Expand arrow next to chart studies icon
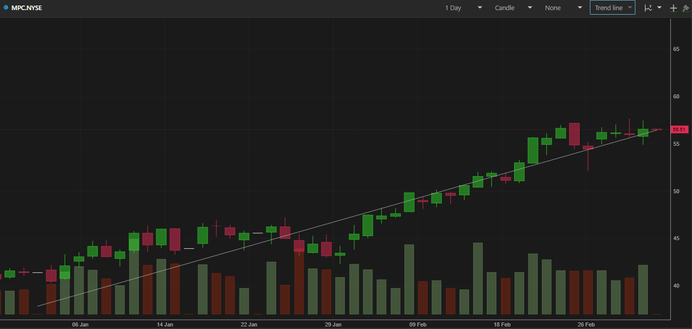 point(659,8)
